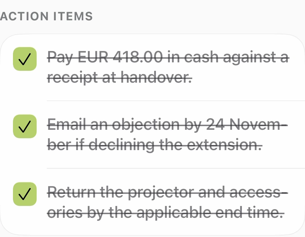Click the checkmark icon beside the cash payment item
305x237 pixels.
(25, 59)
